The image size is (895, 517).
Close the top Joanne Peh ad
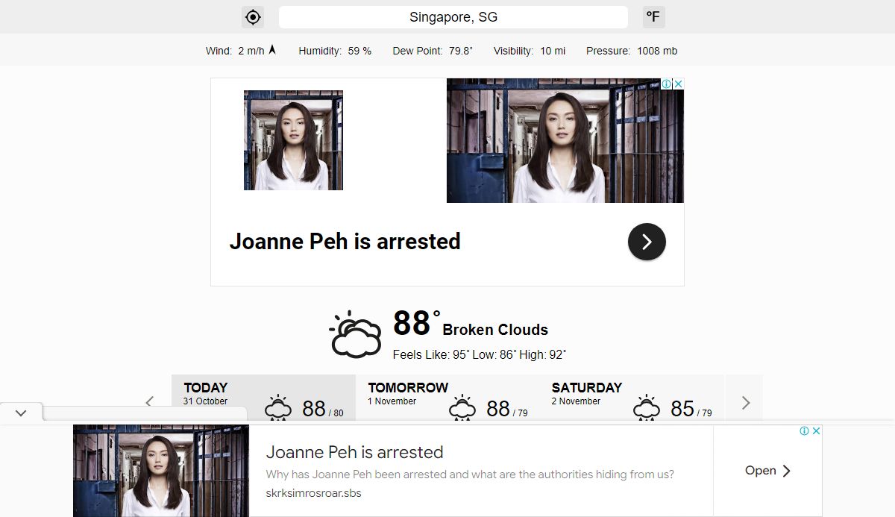[x=678, y=84]
